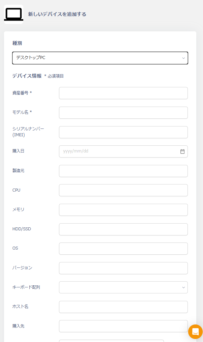Click the 新しいデバイスを追加する heading
The image size is (203, 342).
[x=57, y=14]
